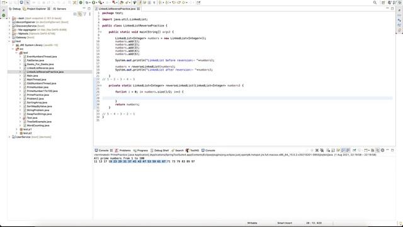Select Geeks_For_Geeks.java file

coord(40,64)
